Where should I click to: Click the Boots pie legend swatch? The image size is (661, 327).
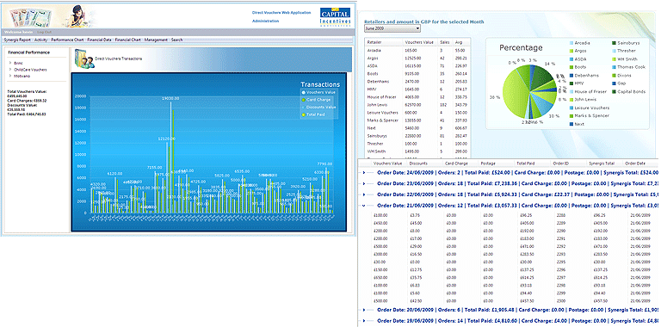point(571,67)
